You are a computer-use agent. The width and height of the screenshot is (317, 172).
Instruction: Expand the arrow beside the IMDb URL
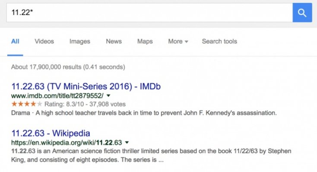tap(108, 95)
